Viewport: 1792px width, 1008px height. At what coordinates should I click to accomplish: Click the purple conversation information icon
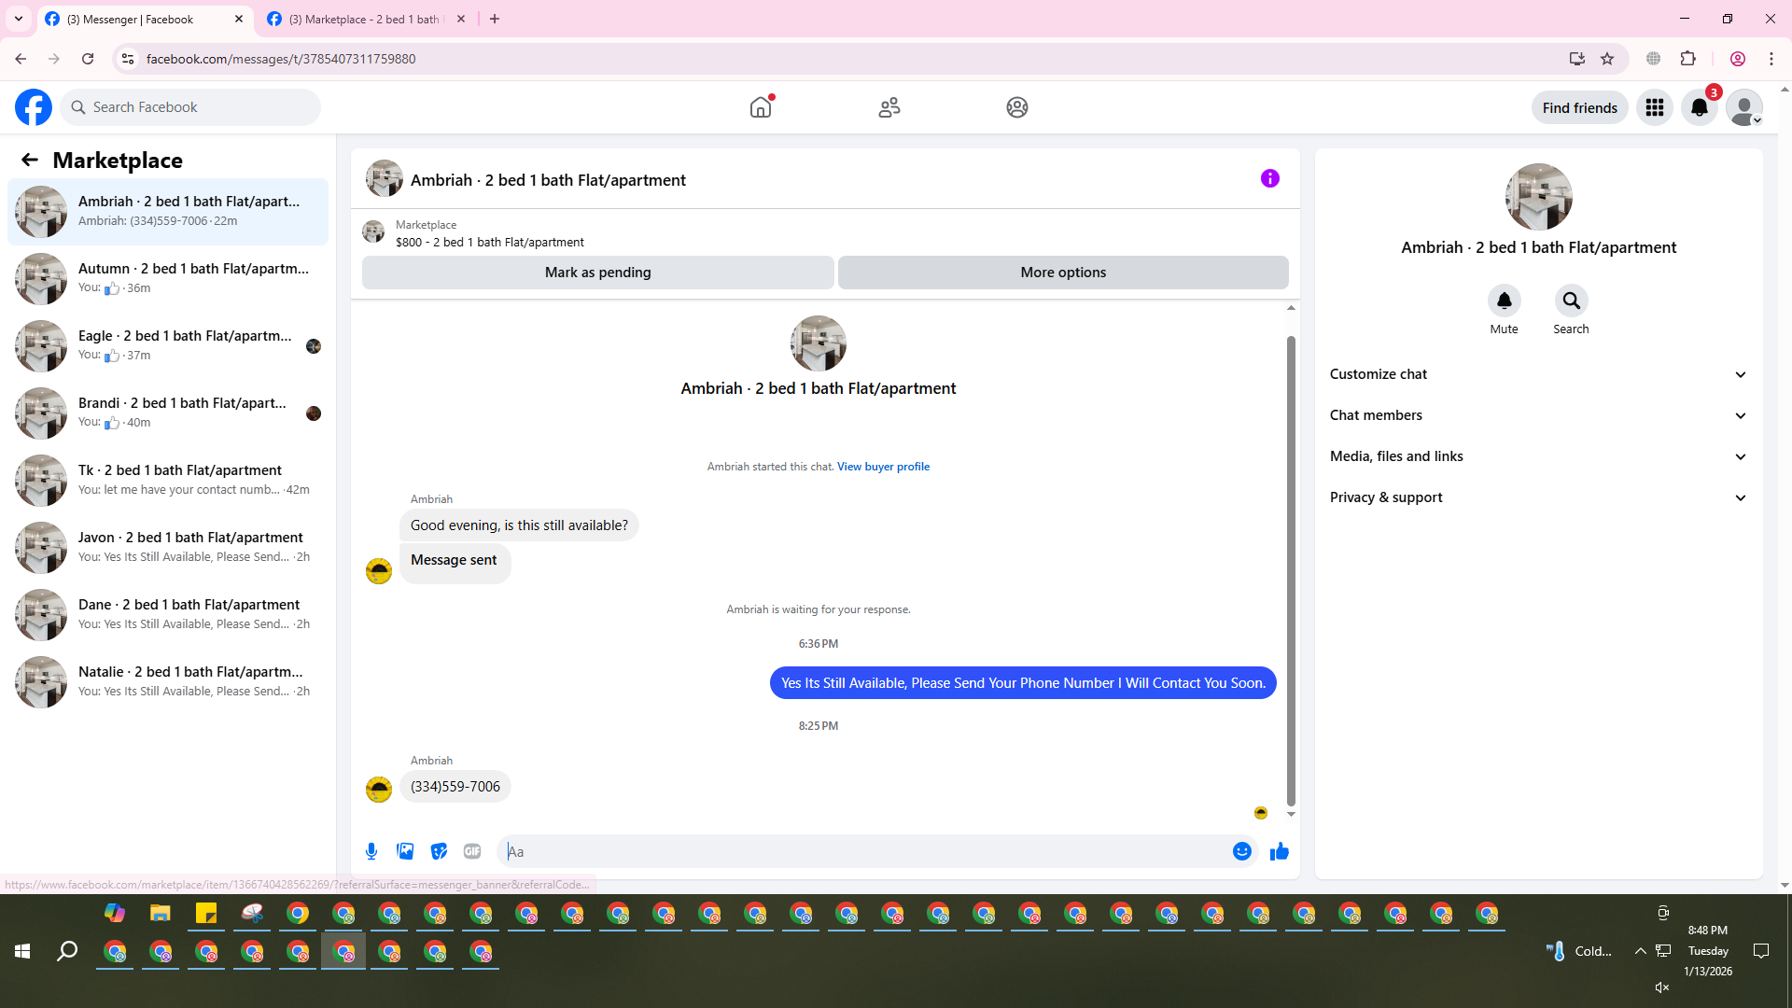[1269, 178]
